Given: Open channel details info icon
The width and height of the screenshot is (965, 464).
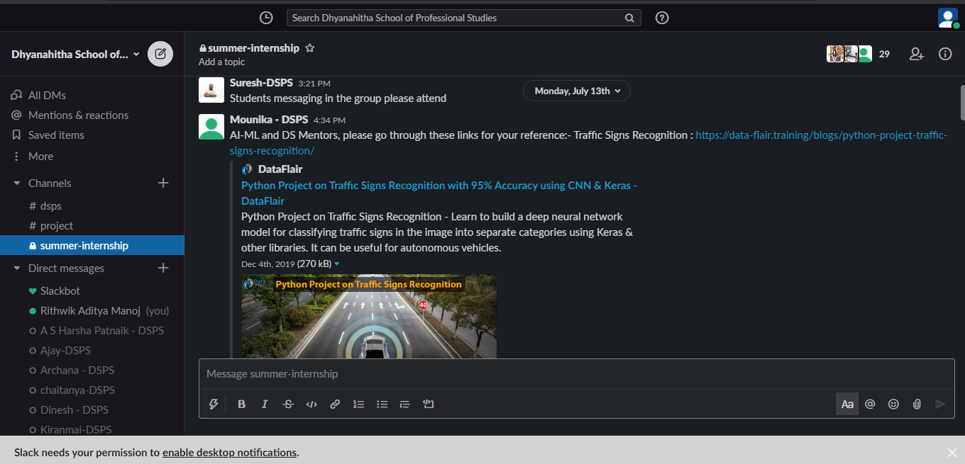Looking at the screenshot, I should 945,54.
